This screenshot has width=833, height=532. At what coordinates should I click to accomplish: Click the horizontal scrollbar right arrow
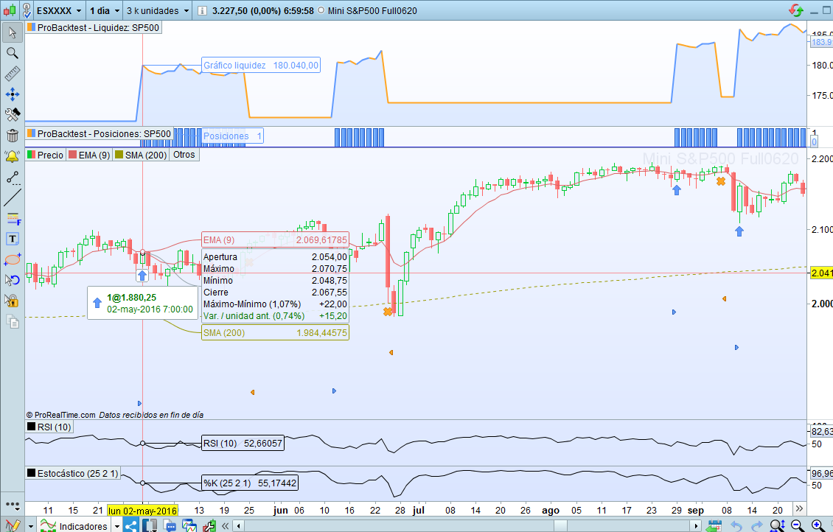pos(696,526)
